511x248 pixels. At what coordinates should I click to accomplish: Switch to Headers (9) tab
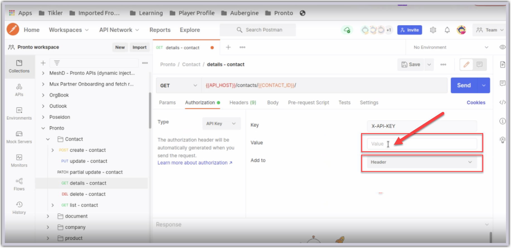[x=243, y=103]
